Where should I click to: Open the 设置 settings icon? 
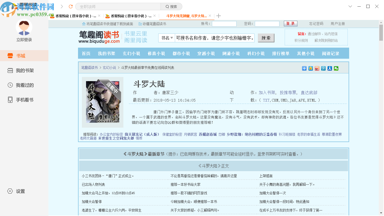click(x=10, y=191)
